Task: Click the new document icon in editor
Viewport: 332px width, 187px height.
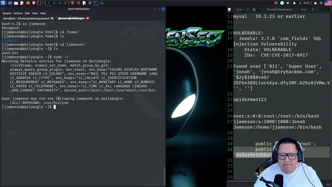Action: tap(254, 10)
